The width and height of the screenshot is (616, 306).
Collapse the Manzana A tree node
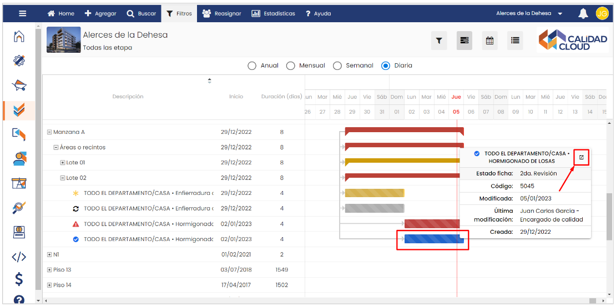click(x=49, y=132)
